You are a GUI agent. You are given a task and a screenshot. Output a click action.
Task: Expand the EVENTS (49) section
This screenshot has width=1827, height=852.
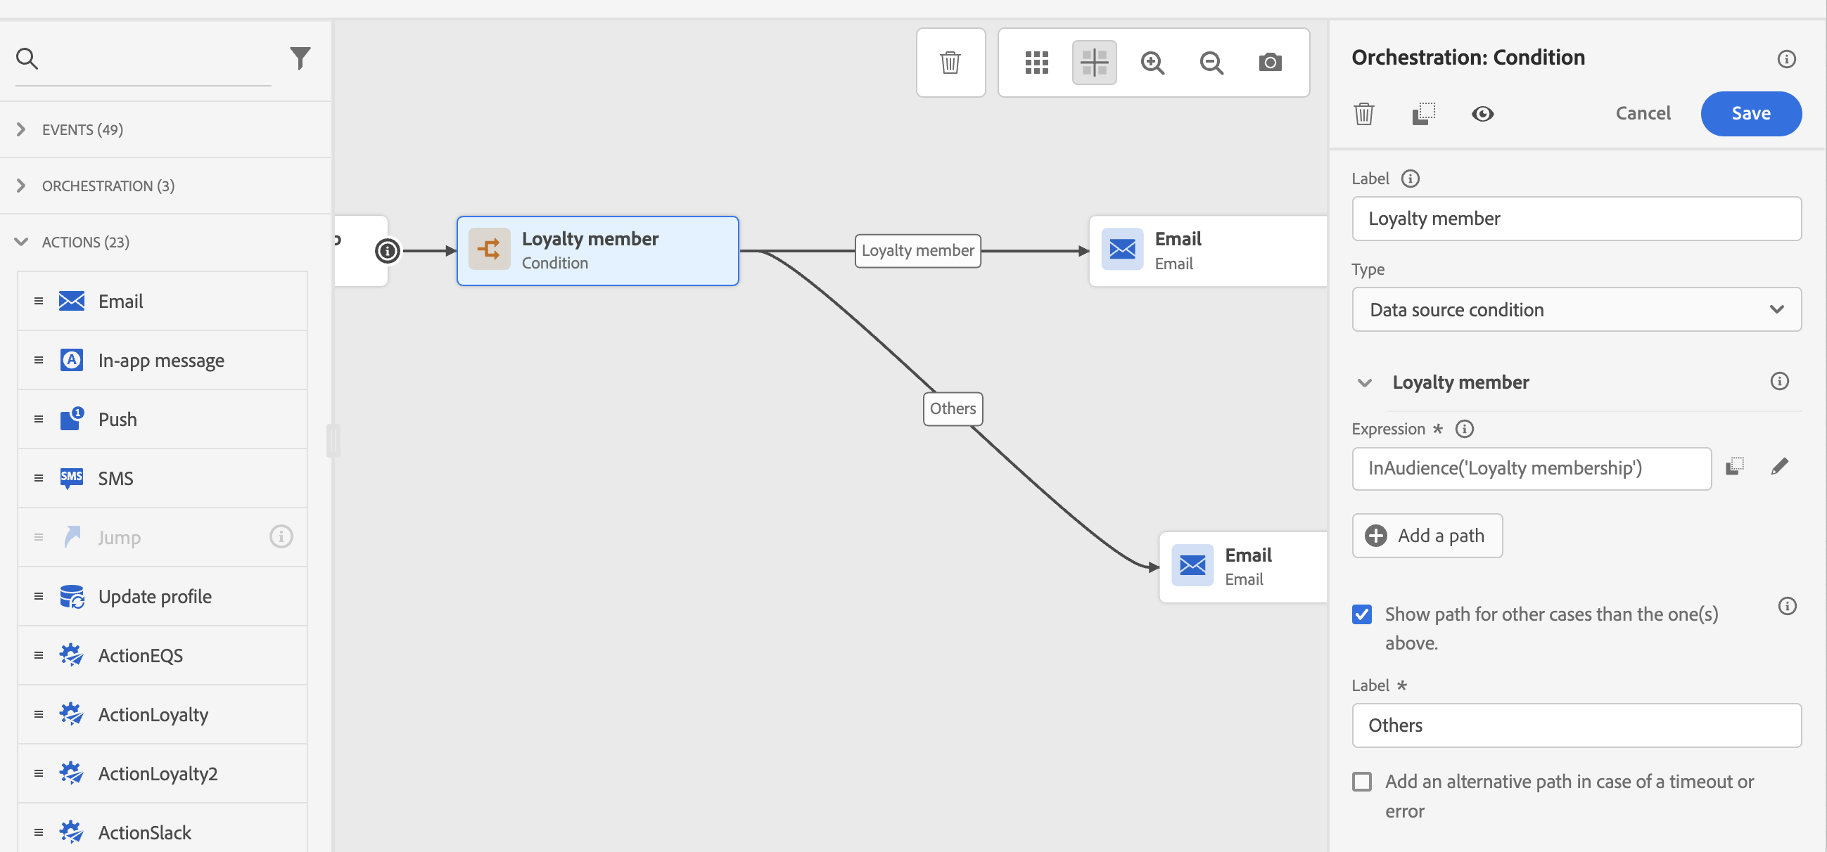pos(82,129)
